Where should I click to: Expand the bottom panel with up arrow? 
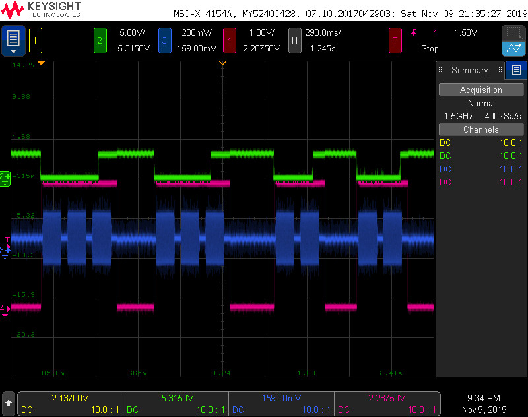(x=9, y=402)
